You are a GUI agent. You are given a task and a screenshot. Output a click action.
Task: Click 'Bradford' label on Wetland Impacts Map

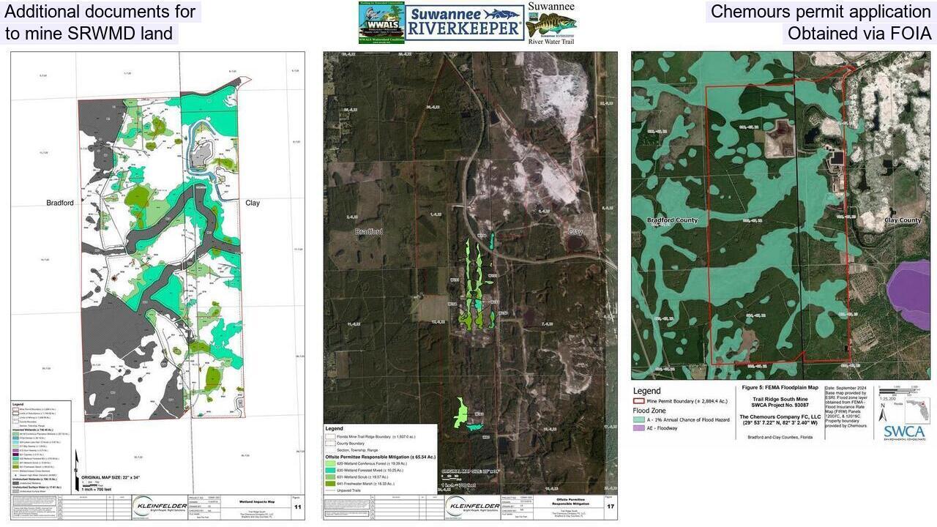click(60, 203)
